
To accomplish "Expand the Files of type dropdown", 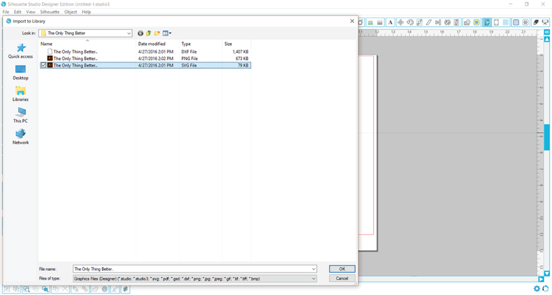I will tap(313, 278).
